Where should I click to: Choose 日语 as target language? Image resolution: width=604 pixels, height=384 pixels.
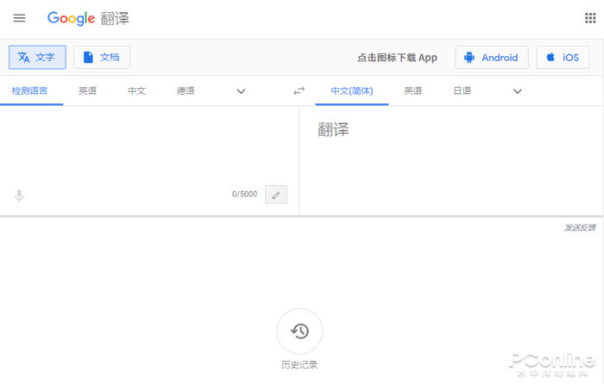tap(462, 91)
